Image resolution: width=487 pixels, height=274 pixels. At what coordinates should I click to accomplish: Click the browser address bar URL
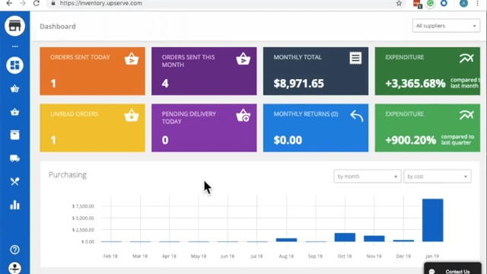point(101,3)
